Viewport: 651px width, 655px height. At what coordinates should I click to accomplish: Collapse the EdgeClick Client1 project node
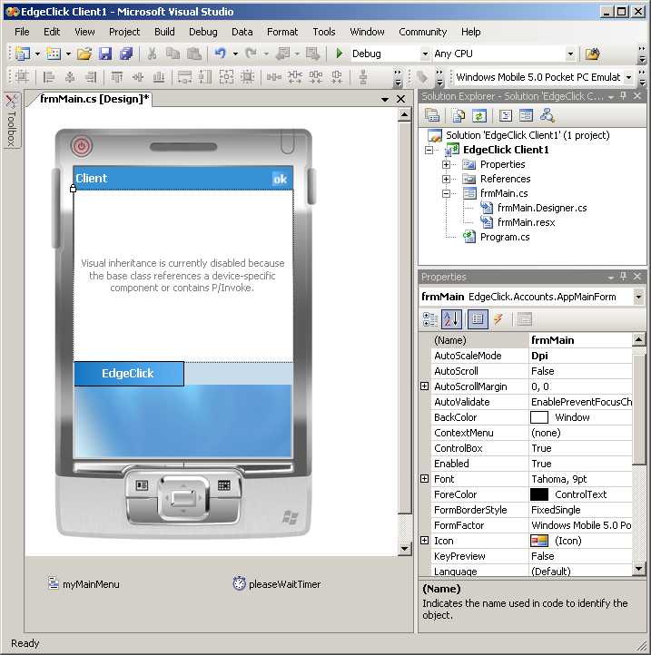[x=429, y=150]
